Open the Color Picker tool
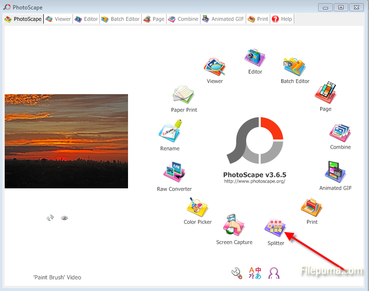This screenshot has height=291, width=369. coord(197,208)
